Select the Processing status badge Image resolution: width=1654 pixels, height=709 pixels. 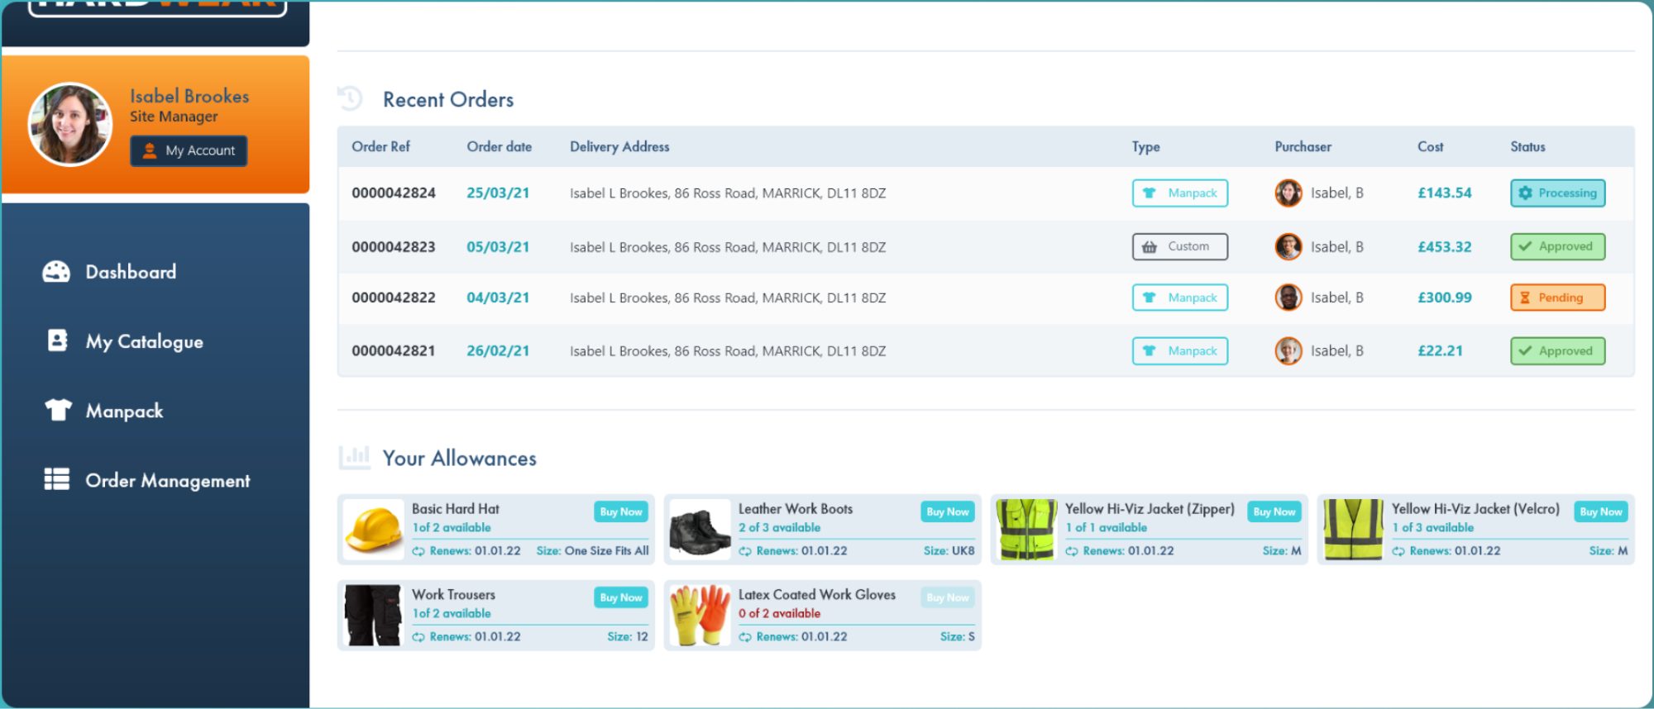coord(1557,193)
